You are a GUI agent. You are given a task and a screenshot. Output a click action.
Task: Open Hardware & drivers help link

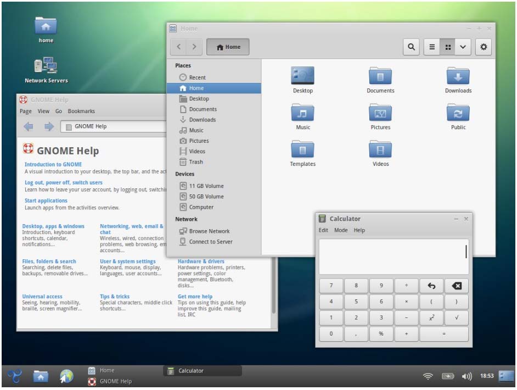[201, 261]
